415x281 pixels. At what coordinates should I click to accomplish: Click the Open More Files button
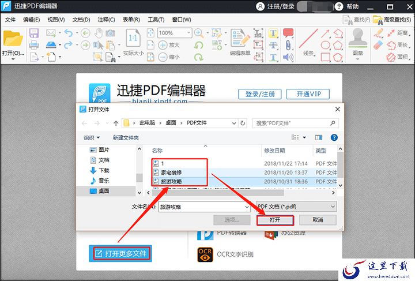[x=120, y=253]
